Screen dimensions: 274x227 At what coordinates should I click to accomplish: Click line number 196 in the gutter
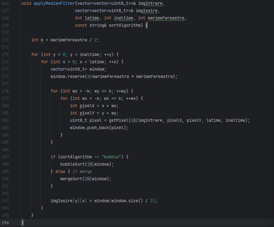pyautogui.click(x=6, y=223)
